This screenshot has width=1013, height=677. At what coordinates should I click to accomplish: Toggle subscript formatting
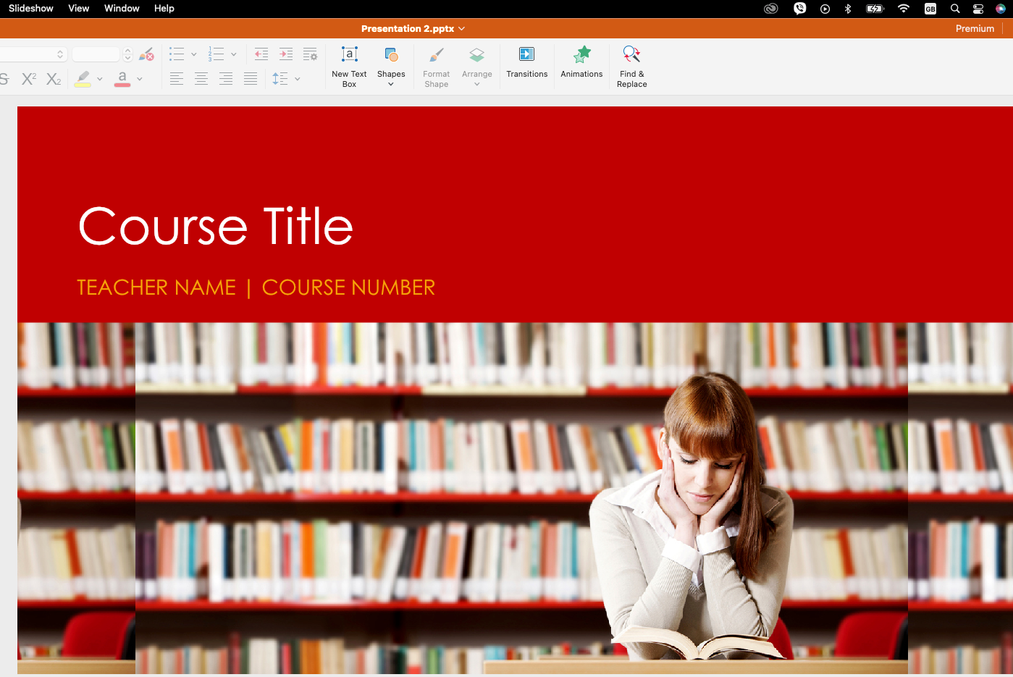click(54, 79)
